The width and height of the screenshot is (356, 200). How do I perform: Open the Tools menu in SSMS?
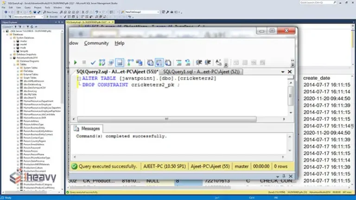47,7
